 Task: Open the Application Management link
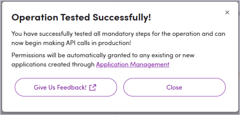pos(133,64)
